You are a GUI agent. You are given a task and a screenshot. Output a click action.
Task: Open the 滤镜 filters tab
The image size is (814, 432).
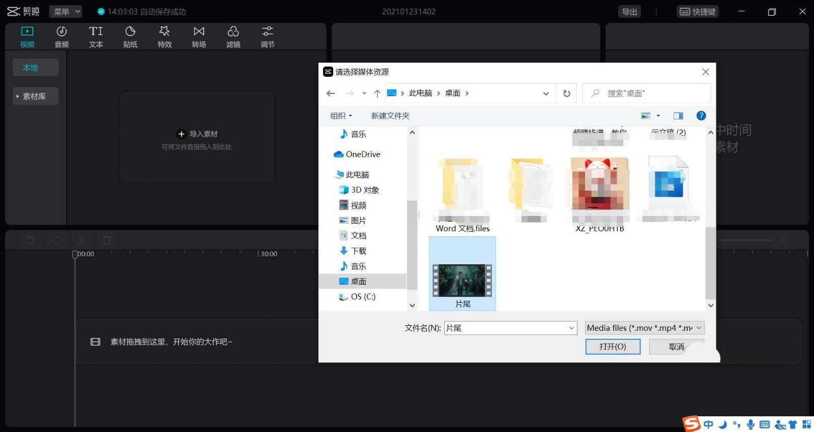point(233,37)
